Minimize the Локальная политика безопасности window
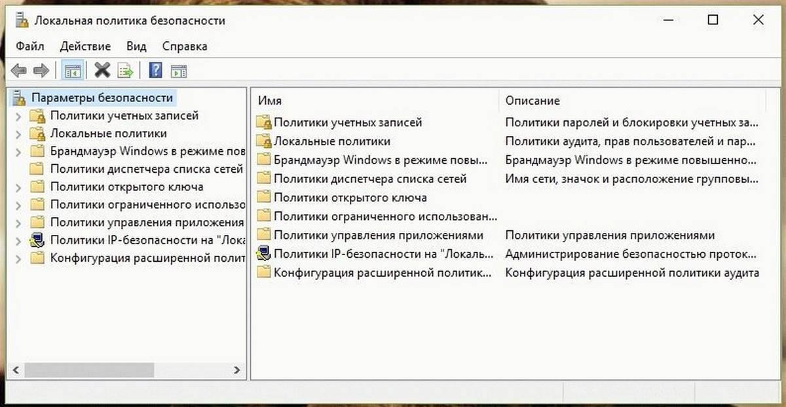Screen dimensions: 786x407 pos(668,20)
